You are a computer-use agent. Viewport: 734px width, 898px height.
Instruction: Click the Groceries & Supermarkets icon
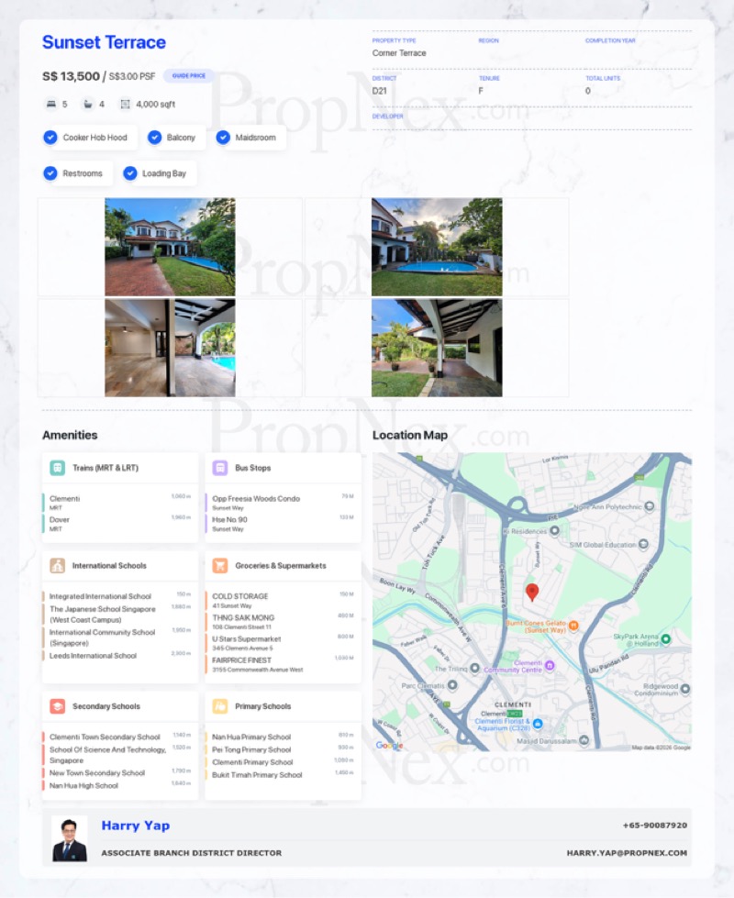[220, 566]
